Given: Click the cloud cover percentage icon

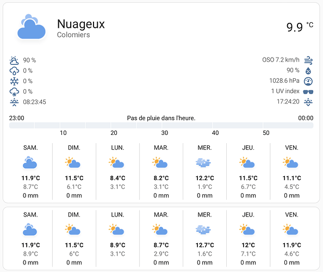Looking at the screenshot, I should point(14,60).
